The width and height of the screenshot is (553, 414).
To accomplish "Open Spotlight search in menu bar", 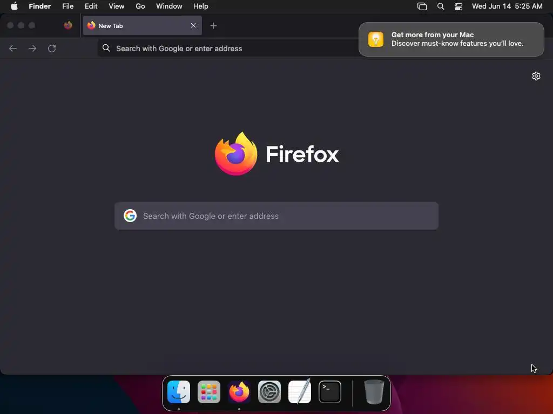I will 441,6.
